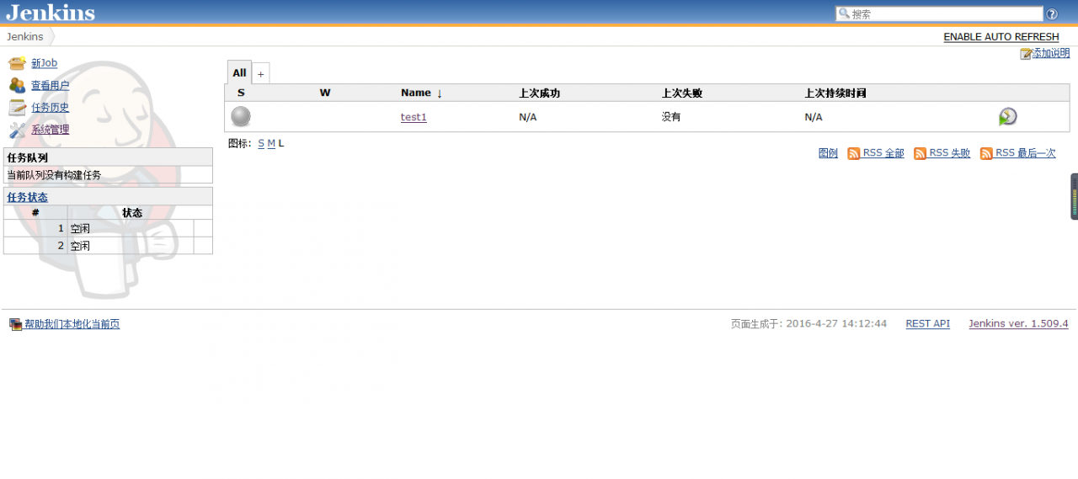This screenshot has width=1078, height=479.
Task: Click the Jenkins logo header
Action: click(51, 13)
